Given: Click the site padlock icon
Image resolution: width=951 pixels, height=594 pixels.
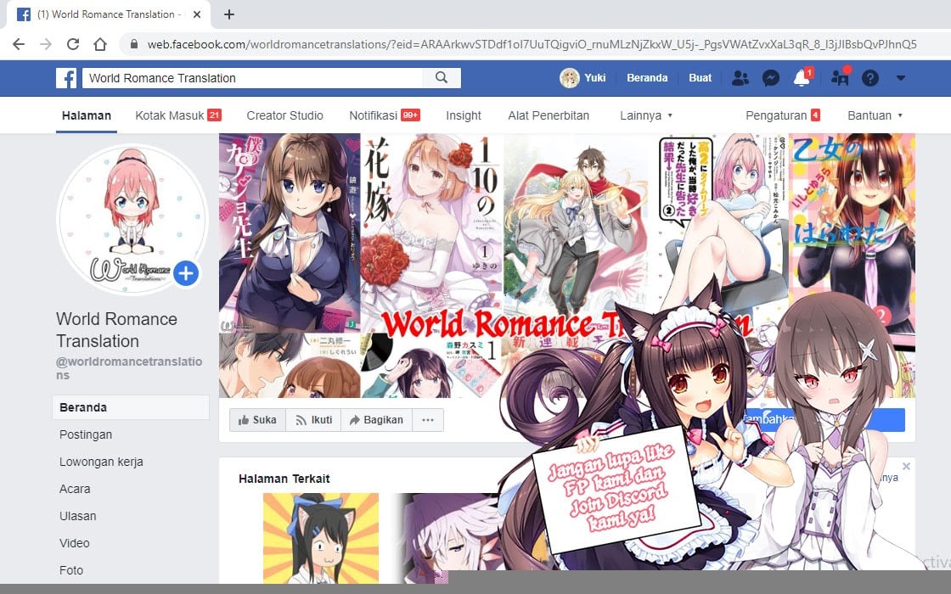Looking at the screenshot, I should [x=134, y=44].
